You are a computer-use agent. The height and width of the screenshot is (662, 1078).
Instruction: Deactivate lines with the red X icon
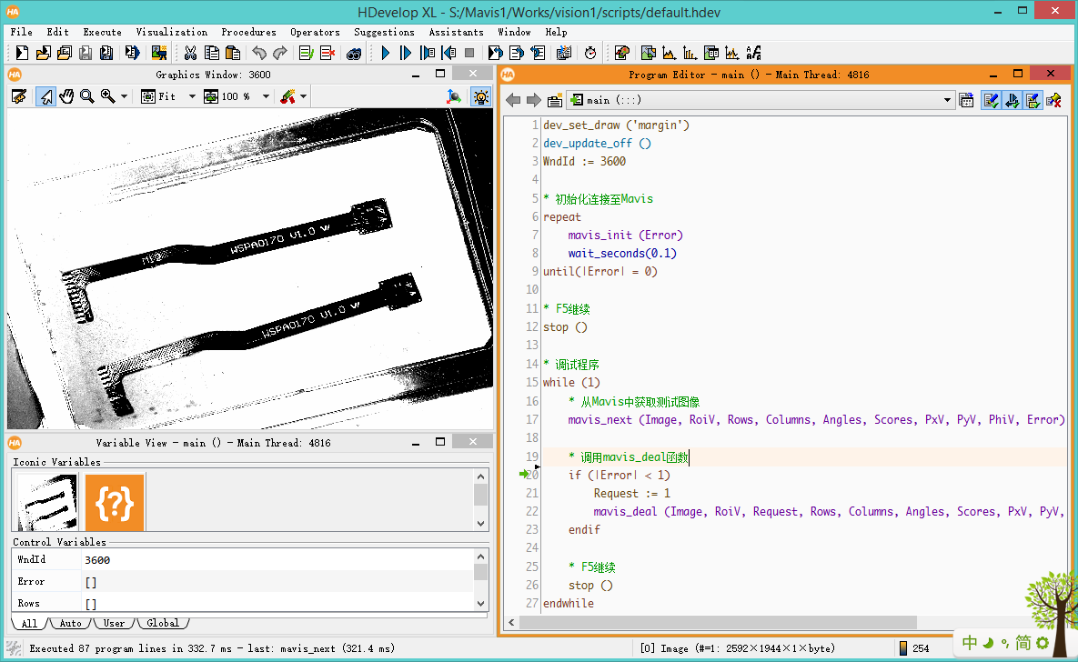click(x=327, y=53)
